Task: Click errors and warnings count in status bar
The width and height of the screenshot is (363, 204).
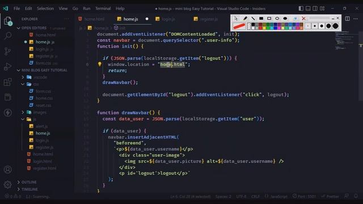Action: coord(12,197)
